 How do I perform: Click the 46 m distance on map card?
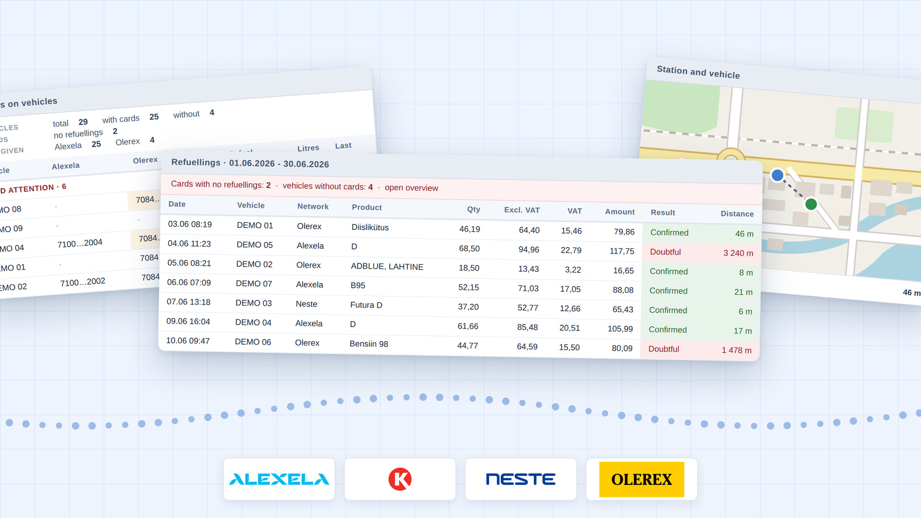(x=911, y=292)
